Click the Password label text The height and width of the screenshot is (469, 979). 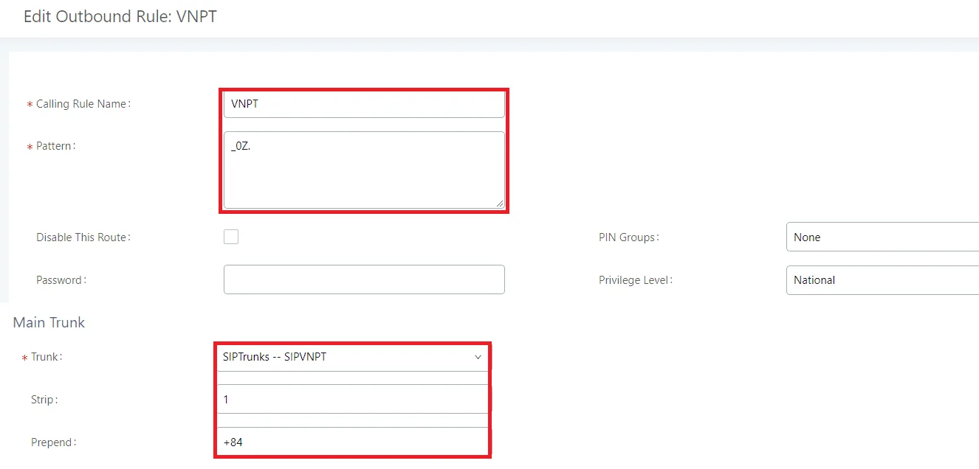click(61, 280)
